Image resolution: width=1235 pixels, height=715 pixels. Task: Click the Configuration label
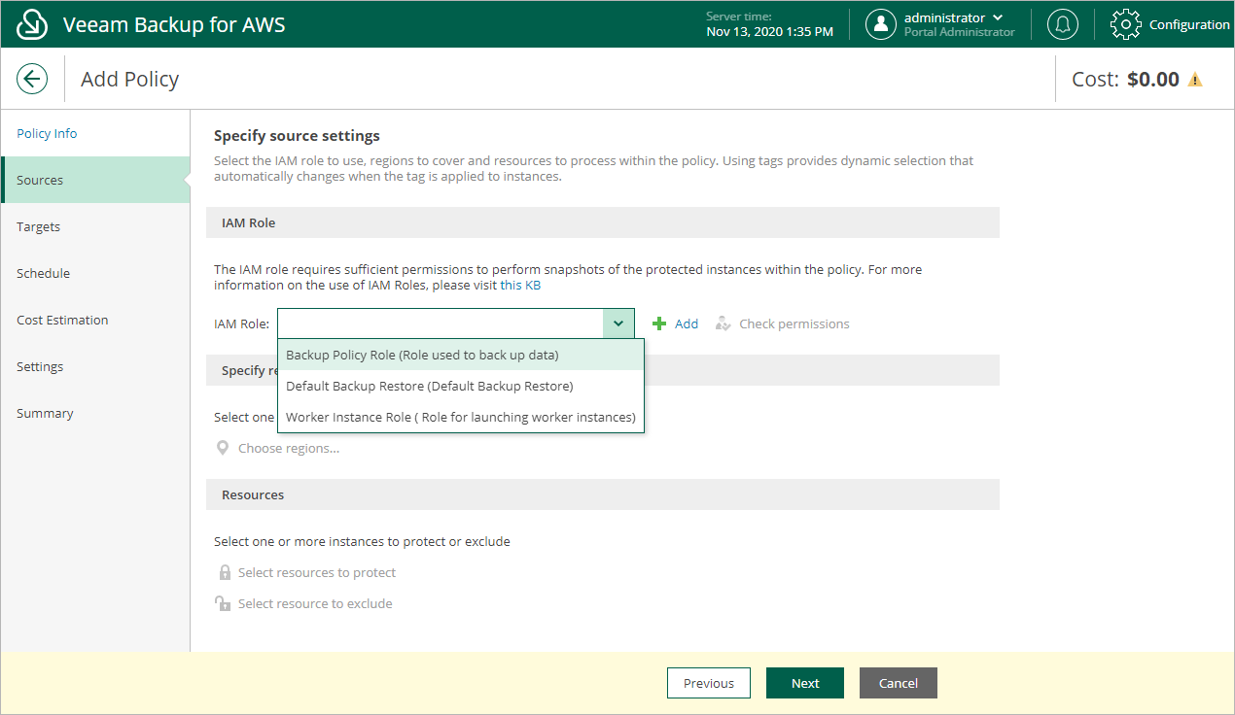[x=1189, y=24]
